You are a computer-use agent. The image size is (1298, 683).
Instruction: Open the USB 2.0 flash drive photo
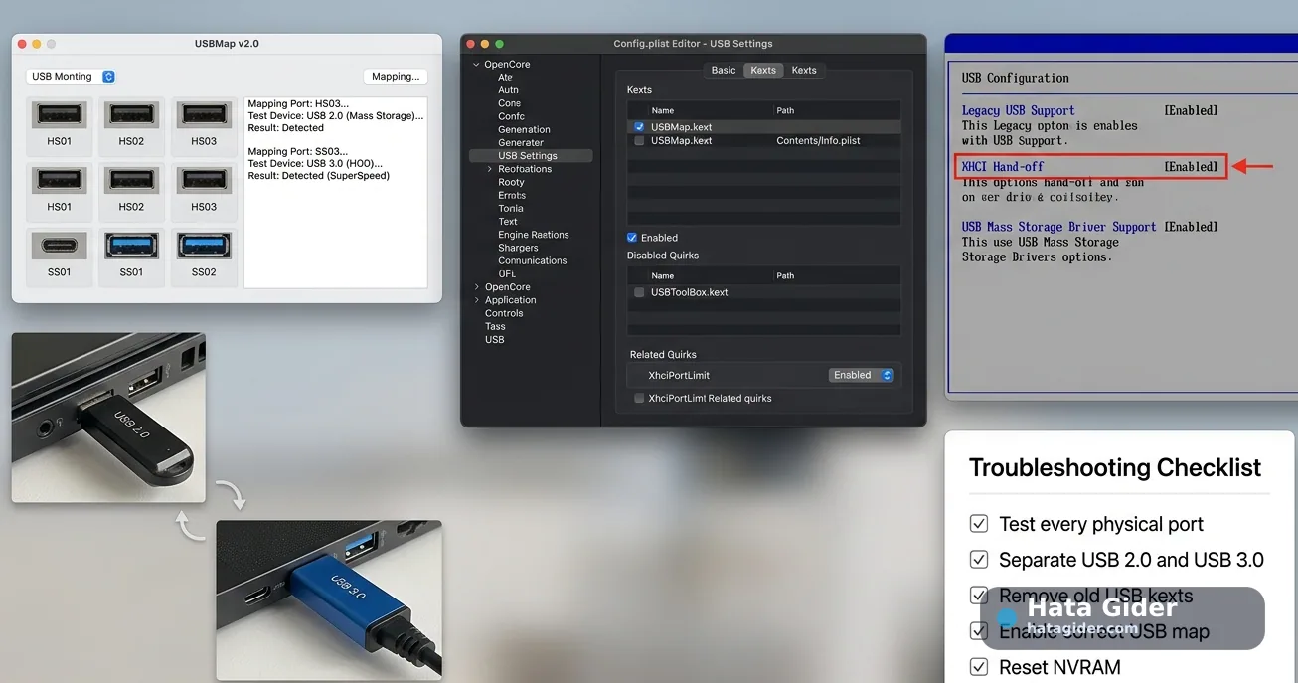tap(108, 418)
